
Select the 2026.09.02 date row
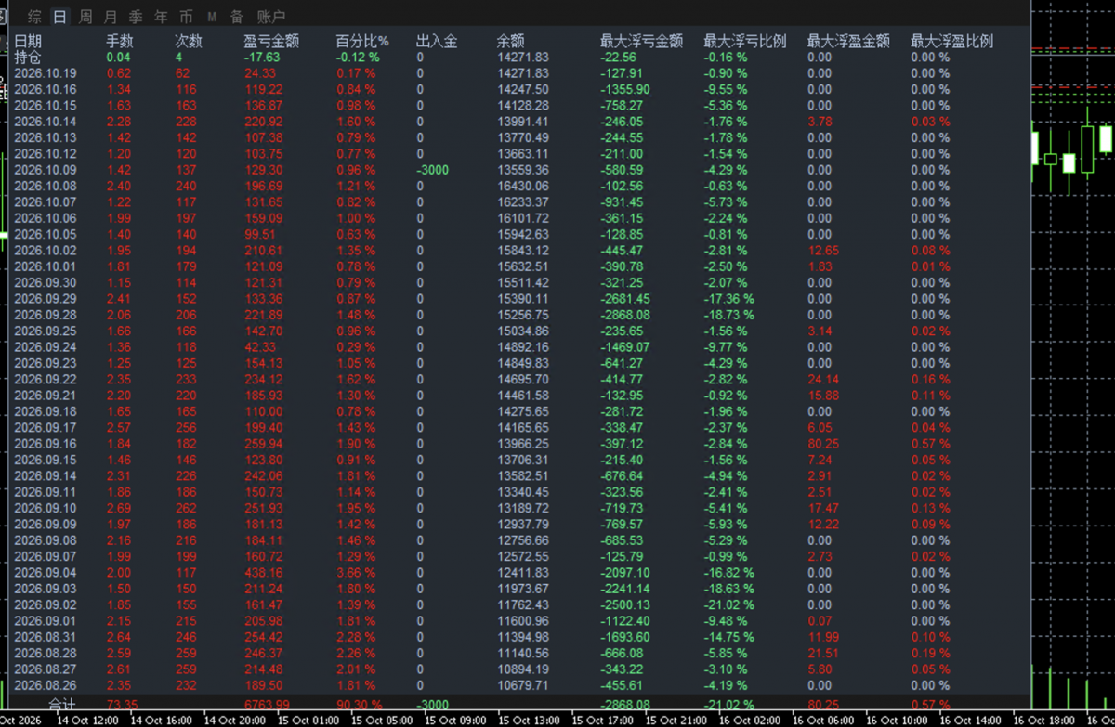pyautogui.click(x=46, y=604)
